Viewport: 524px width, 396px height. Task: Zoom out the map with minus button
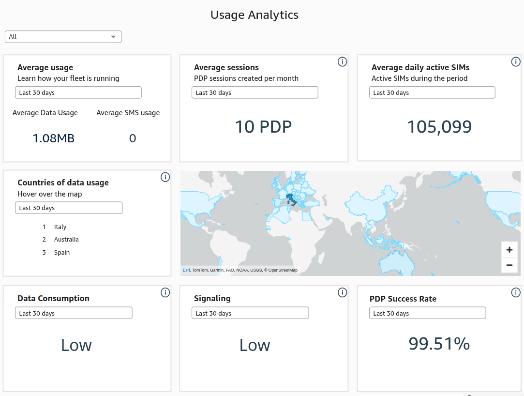tap(509, 265)
